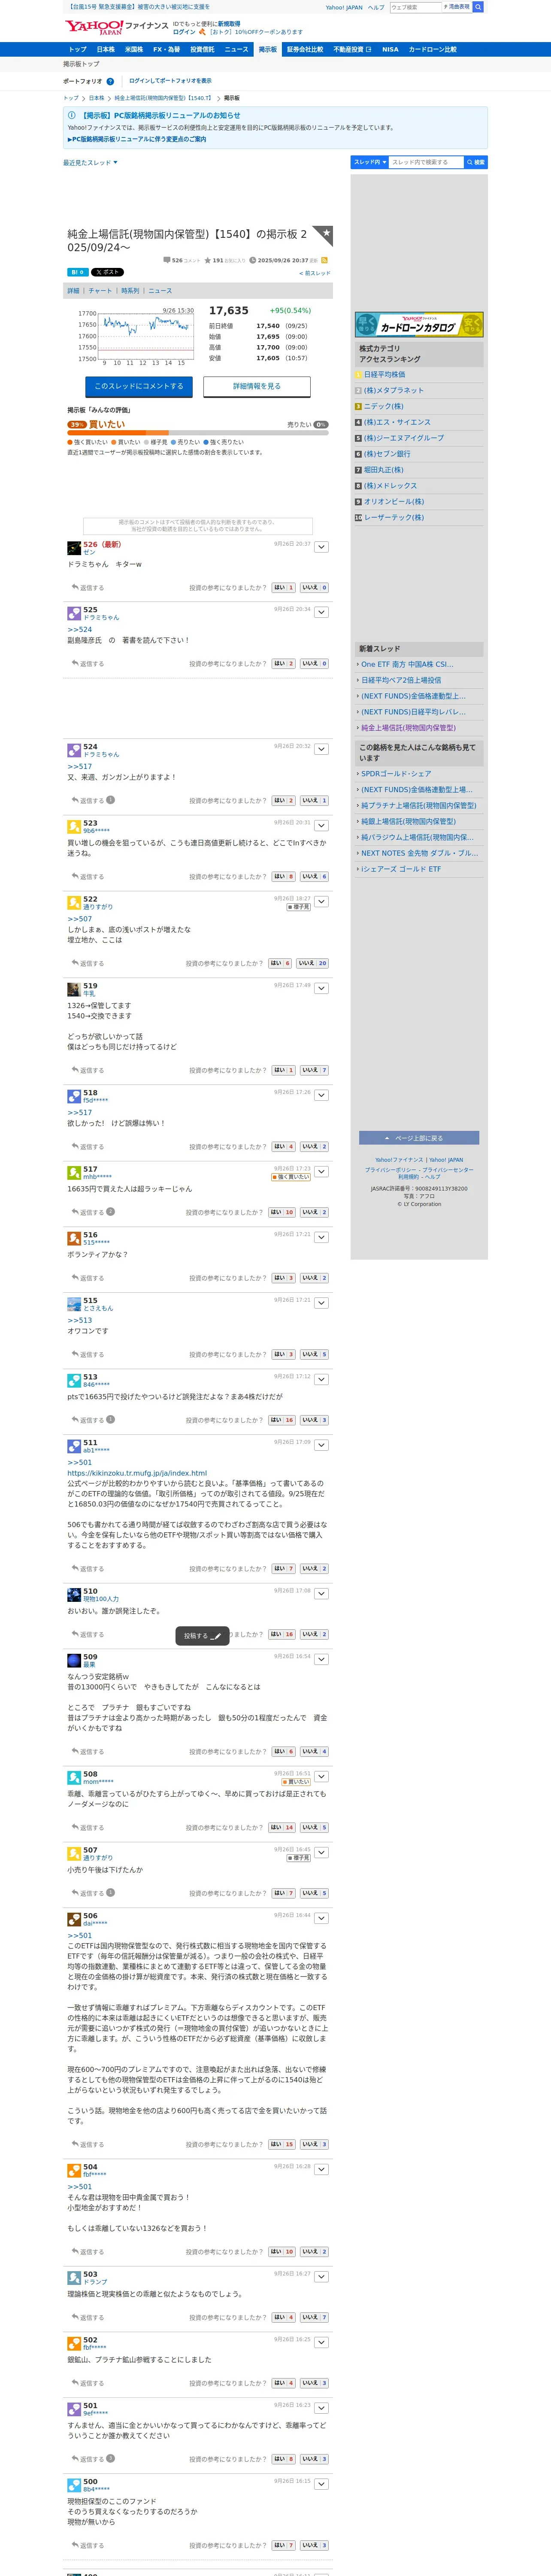Click the portfolio help question mark icon
This screenshot has width=551, height=2576.
[x=109, y=81]
